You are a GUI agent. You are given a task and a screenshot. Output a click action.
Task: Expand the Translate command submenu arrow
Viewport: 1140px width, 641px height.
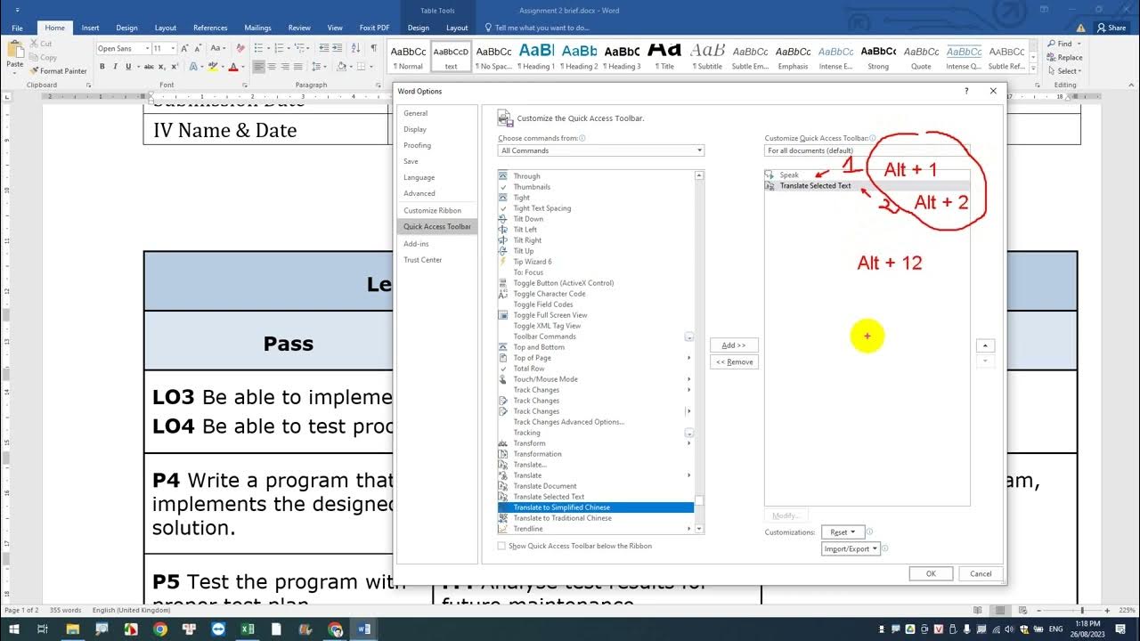click(688, 475)
